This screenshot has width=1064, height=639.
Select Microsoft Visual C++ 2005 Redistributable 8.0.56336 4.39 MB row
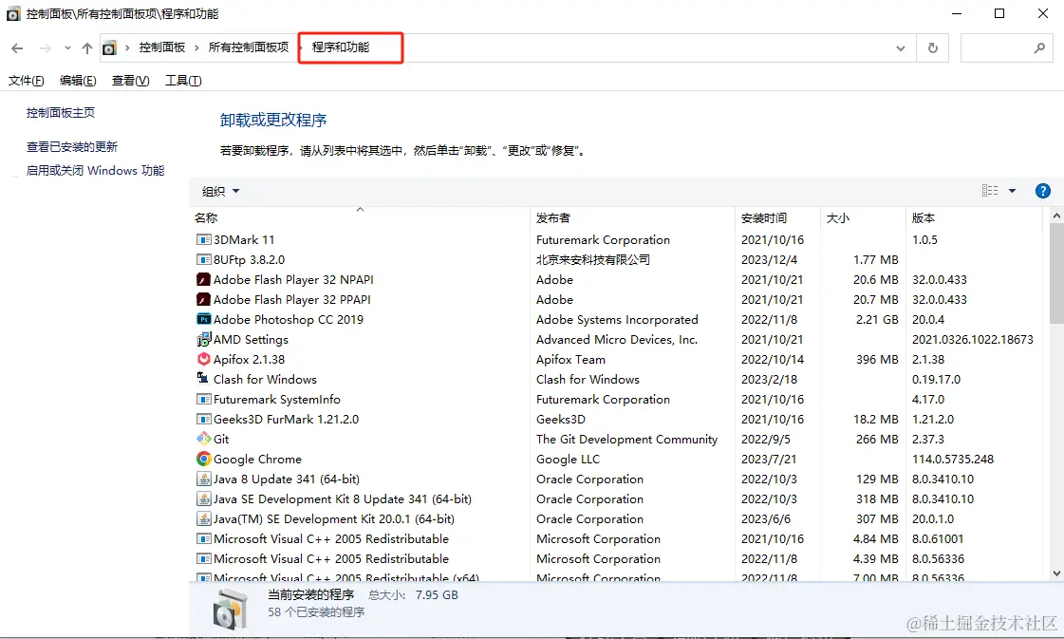(616, 559)
